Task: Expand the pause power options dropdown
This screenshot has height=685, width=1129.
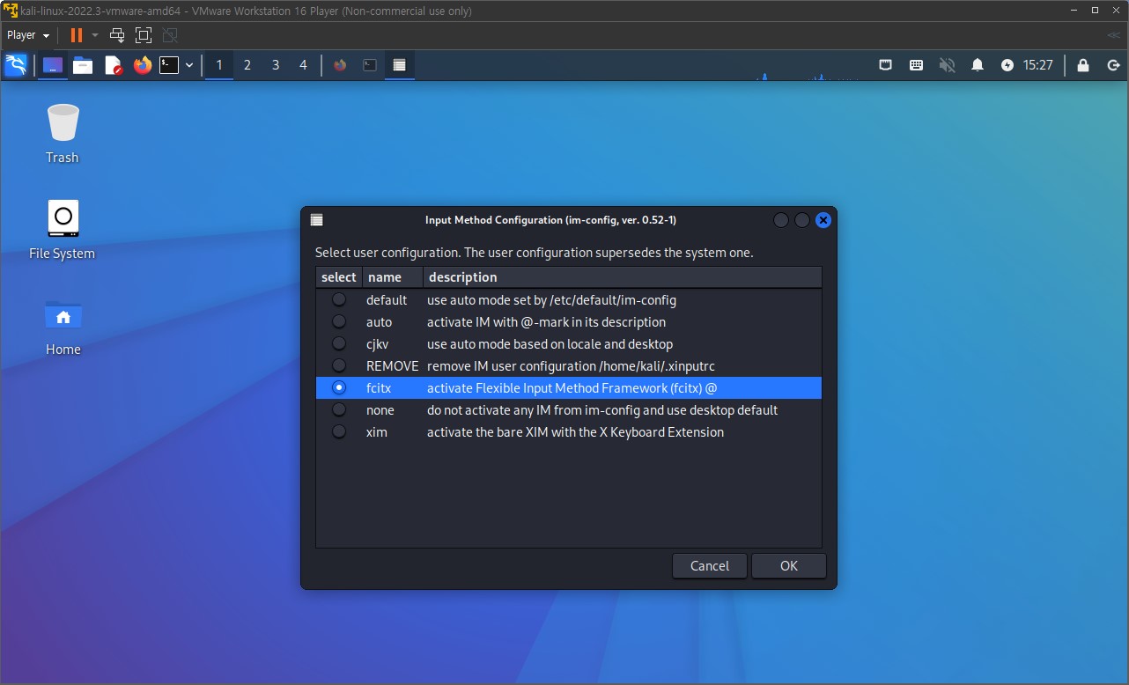Action: click(x=95, y=35)
